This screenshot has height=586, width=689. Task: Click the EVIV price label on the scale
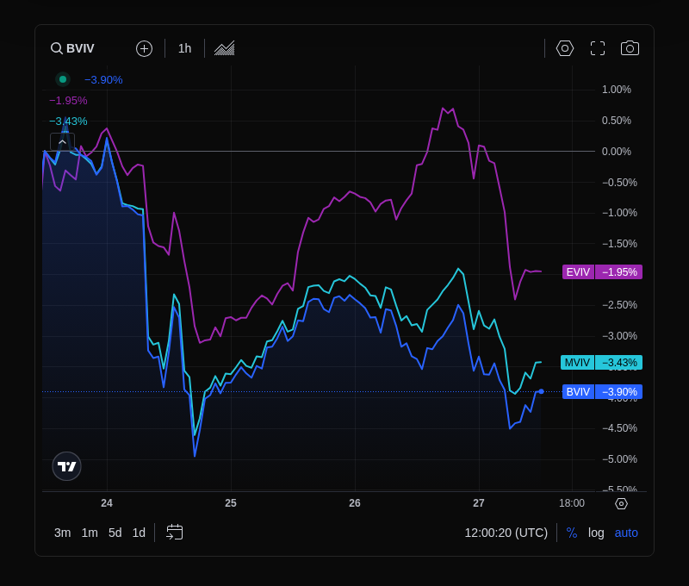click(x=602, y=272)
